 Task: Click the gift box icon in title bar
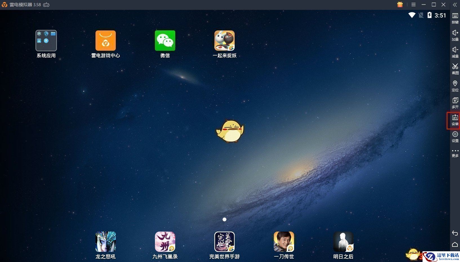(400, 5)
